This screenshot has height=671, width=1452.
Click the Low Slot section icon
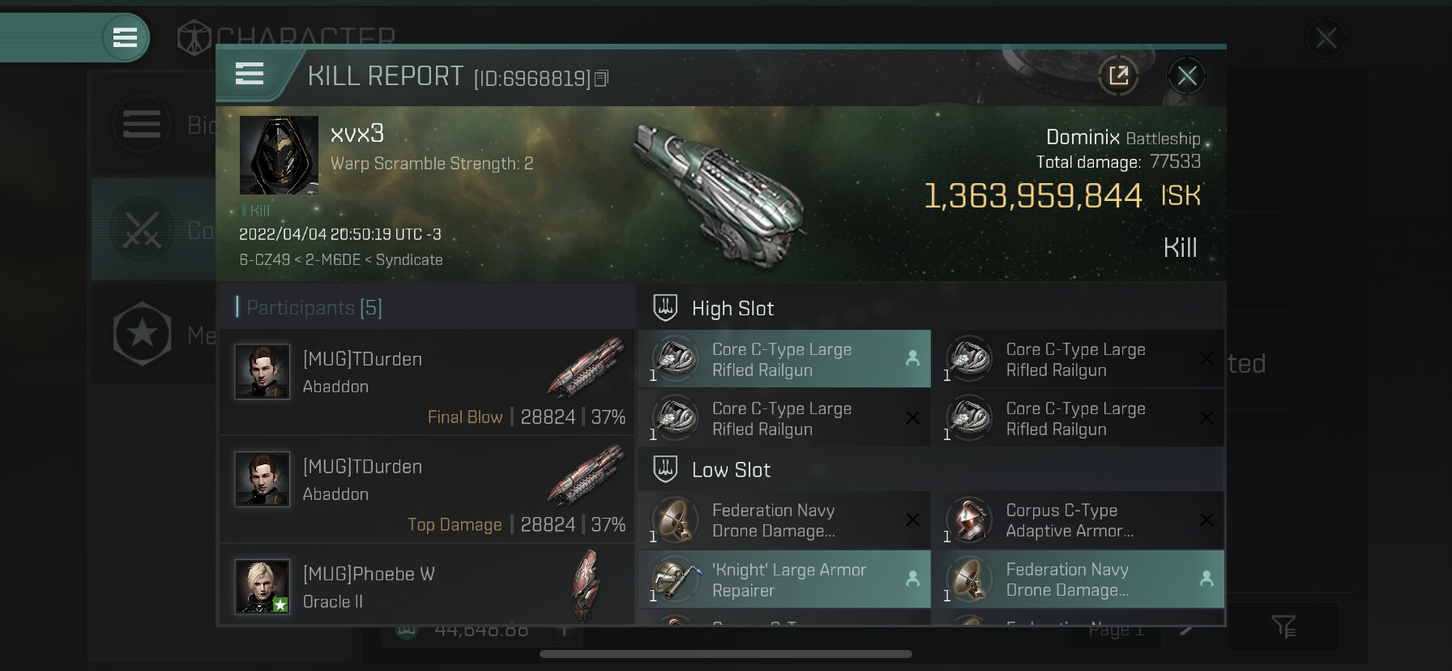665,469
